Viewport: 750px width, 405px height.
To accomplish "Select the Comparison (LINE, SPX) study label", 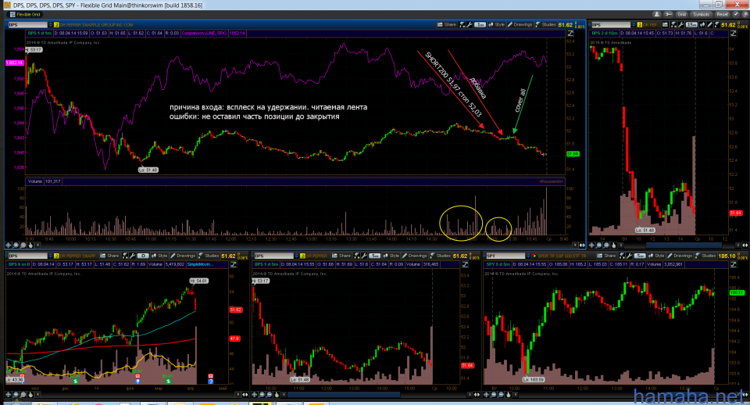I will pos(204,34).
